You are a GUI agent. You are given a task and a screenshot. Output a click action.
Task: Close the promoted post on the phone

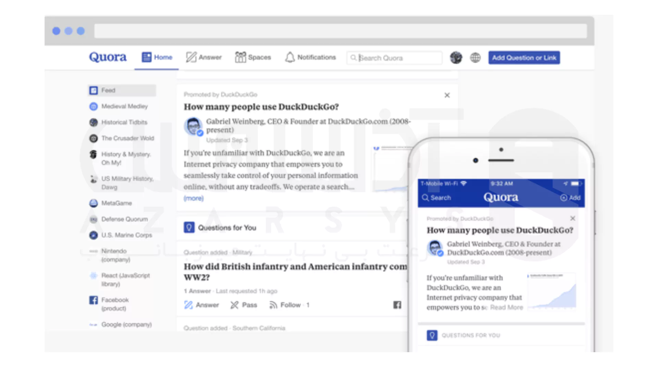point(573,218)
